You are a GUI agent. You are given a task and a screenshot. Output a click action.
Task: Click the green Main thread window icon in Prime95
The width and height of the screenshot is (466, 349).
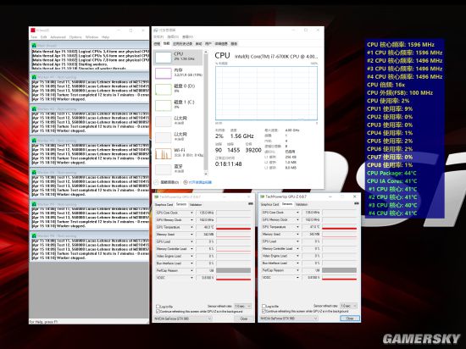pos(34,46)
